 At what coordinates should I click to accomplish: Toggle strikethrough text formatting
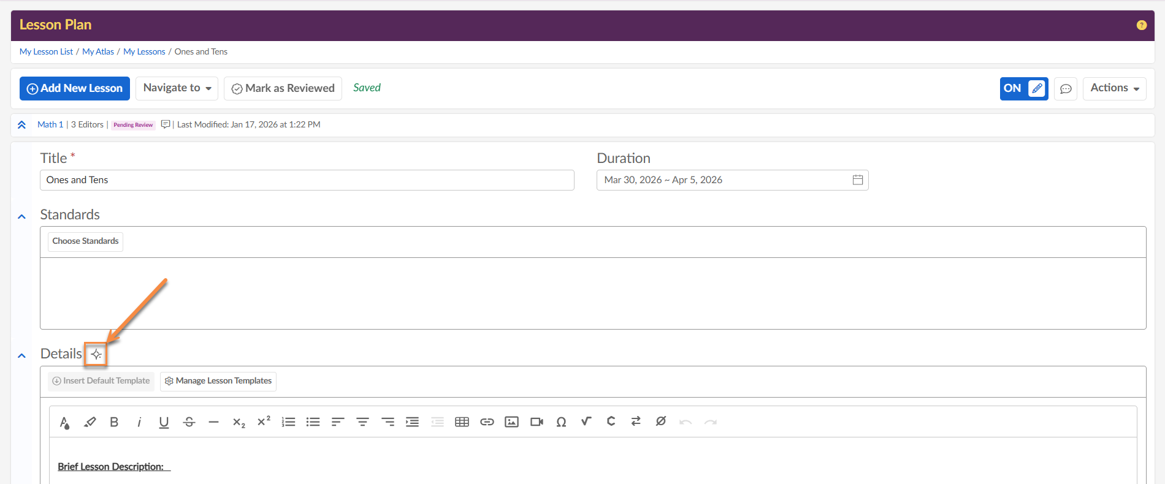[x=189, y=422]
